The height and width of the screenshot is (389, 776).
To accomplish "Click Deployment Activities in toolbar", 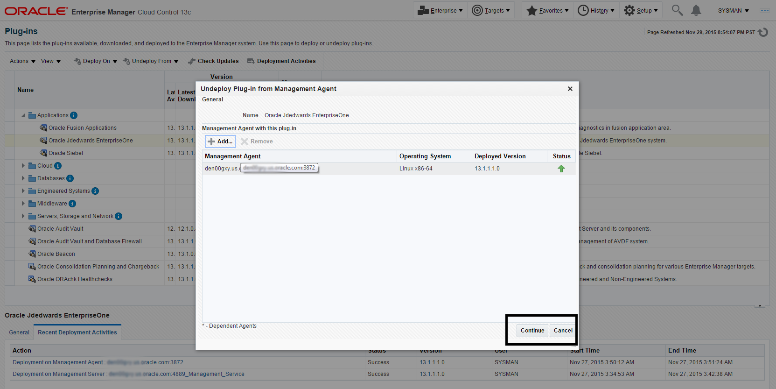I will [281, 61].
